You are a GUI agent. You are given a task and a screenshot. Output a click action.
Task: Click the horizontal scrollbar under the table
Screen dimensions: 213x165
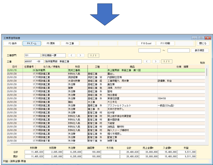click(x=43, y=143)
